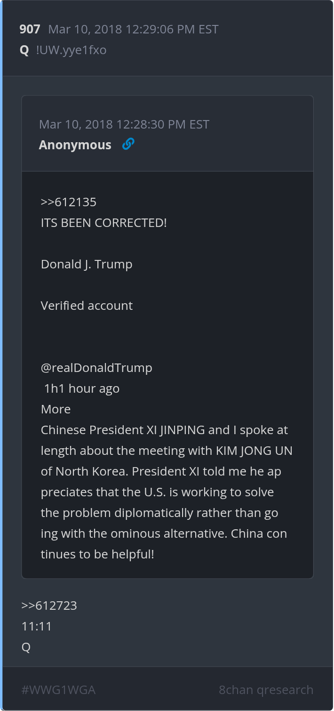Image resolution: width=334 pixels, height=711 pixels.
Task: Open post number 907
Action: click(30, 29)
